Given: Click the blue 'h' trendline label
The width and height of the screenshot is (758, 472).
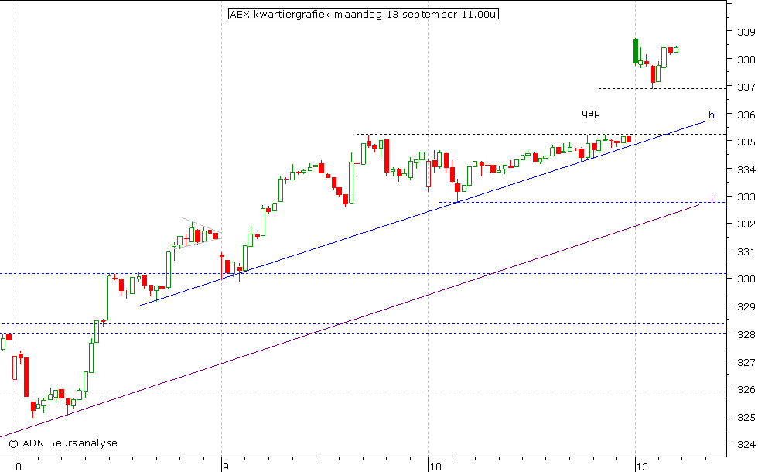Looking at the screenshot, I should (x=711, y=115).
